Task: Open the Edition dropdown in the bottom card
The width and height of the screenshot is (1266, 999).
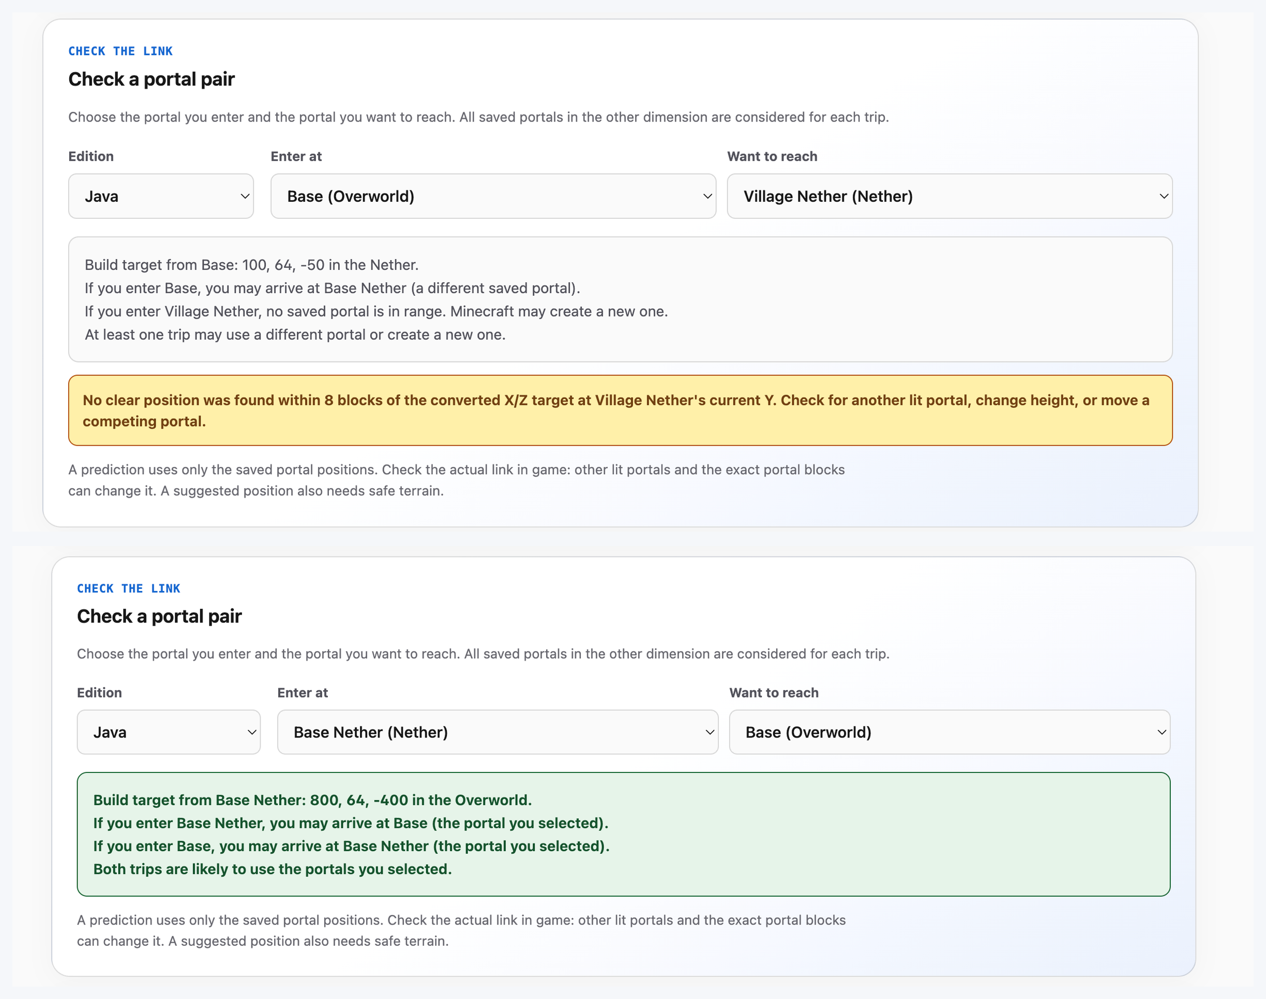Action: click(x=169, y=732)
